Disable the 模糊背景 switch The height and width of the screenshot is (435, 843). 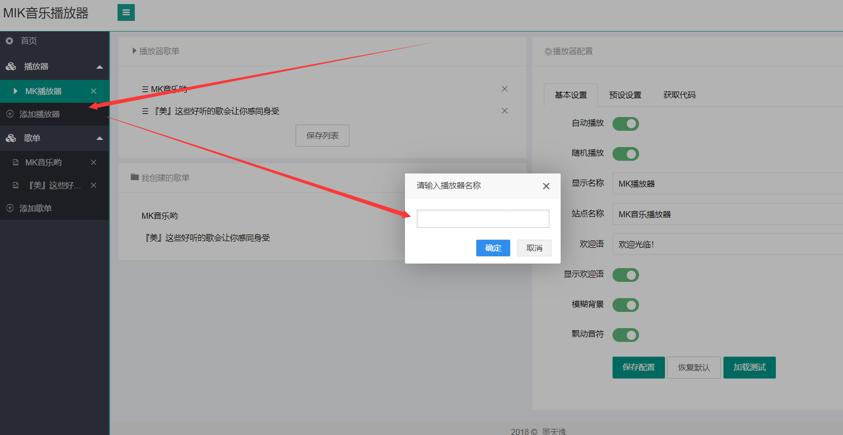click(625, 305)
